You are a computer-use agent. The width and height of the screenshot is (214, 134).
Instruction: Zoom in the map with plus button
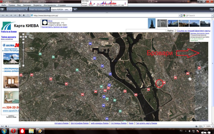coord(23,43)
